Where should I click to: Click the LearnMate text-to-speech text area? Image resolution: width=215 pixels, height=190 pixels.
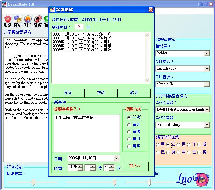(26, 99)
